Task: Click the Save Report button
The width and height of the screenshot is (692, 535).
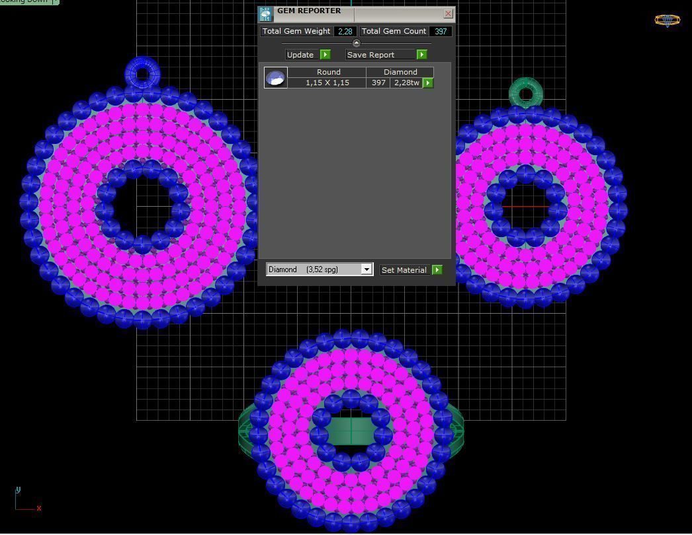Action: (x=381, y=55)
